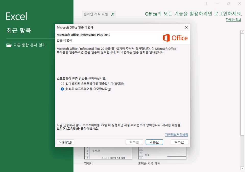The image size is (245, 172).
Task: Close the Office activation wizard dialog
Action: 186,27
